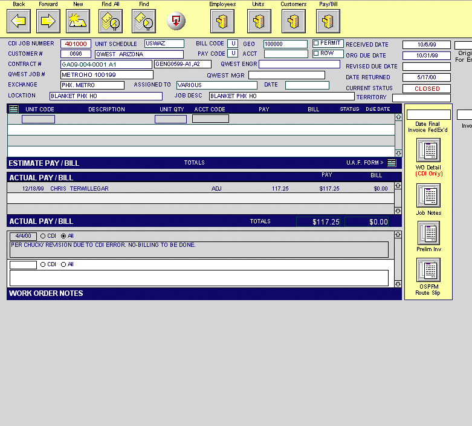Image resolution: width=472 pixels, height=426 pixels.
Task: Click the empty TERRITORY field
Action: [421, 98]
